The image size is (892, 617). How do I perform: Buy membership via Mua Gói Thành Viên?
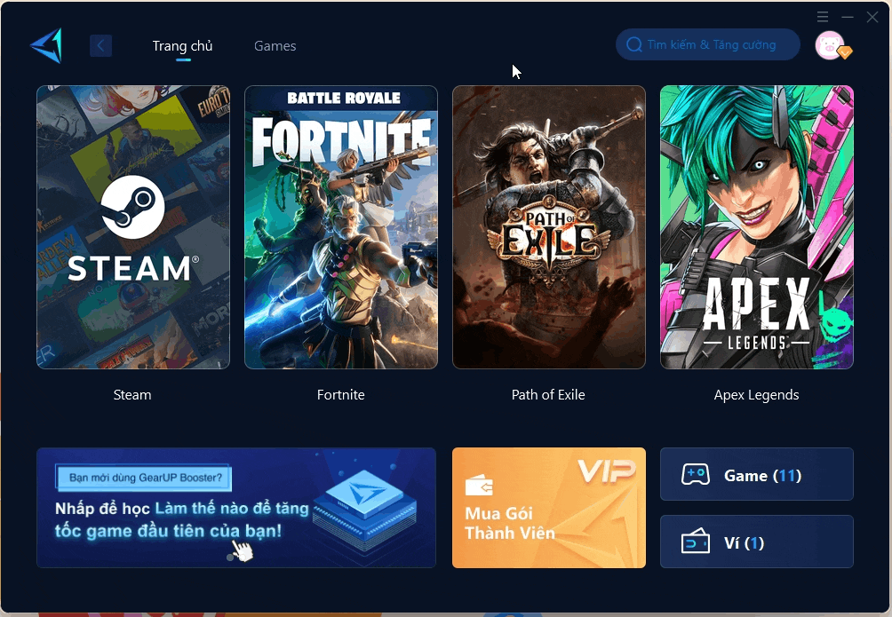[x=549, y=508]
